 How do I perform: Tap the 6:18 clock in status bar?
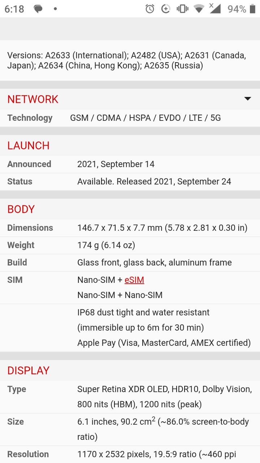(14, 9)
